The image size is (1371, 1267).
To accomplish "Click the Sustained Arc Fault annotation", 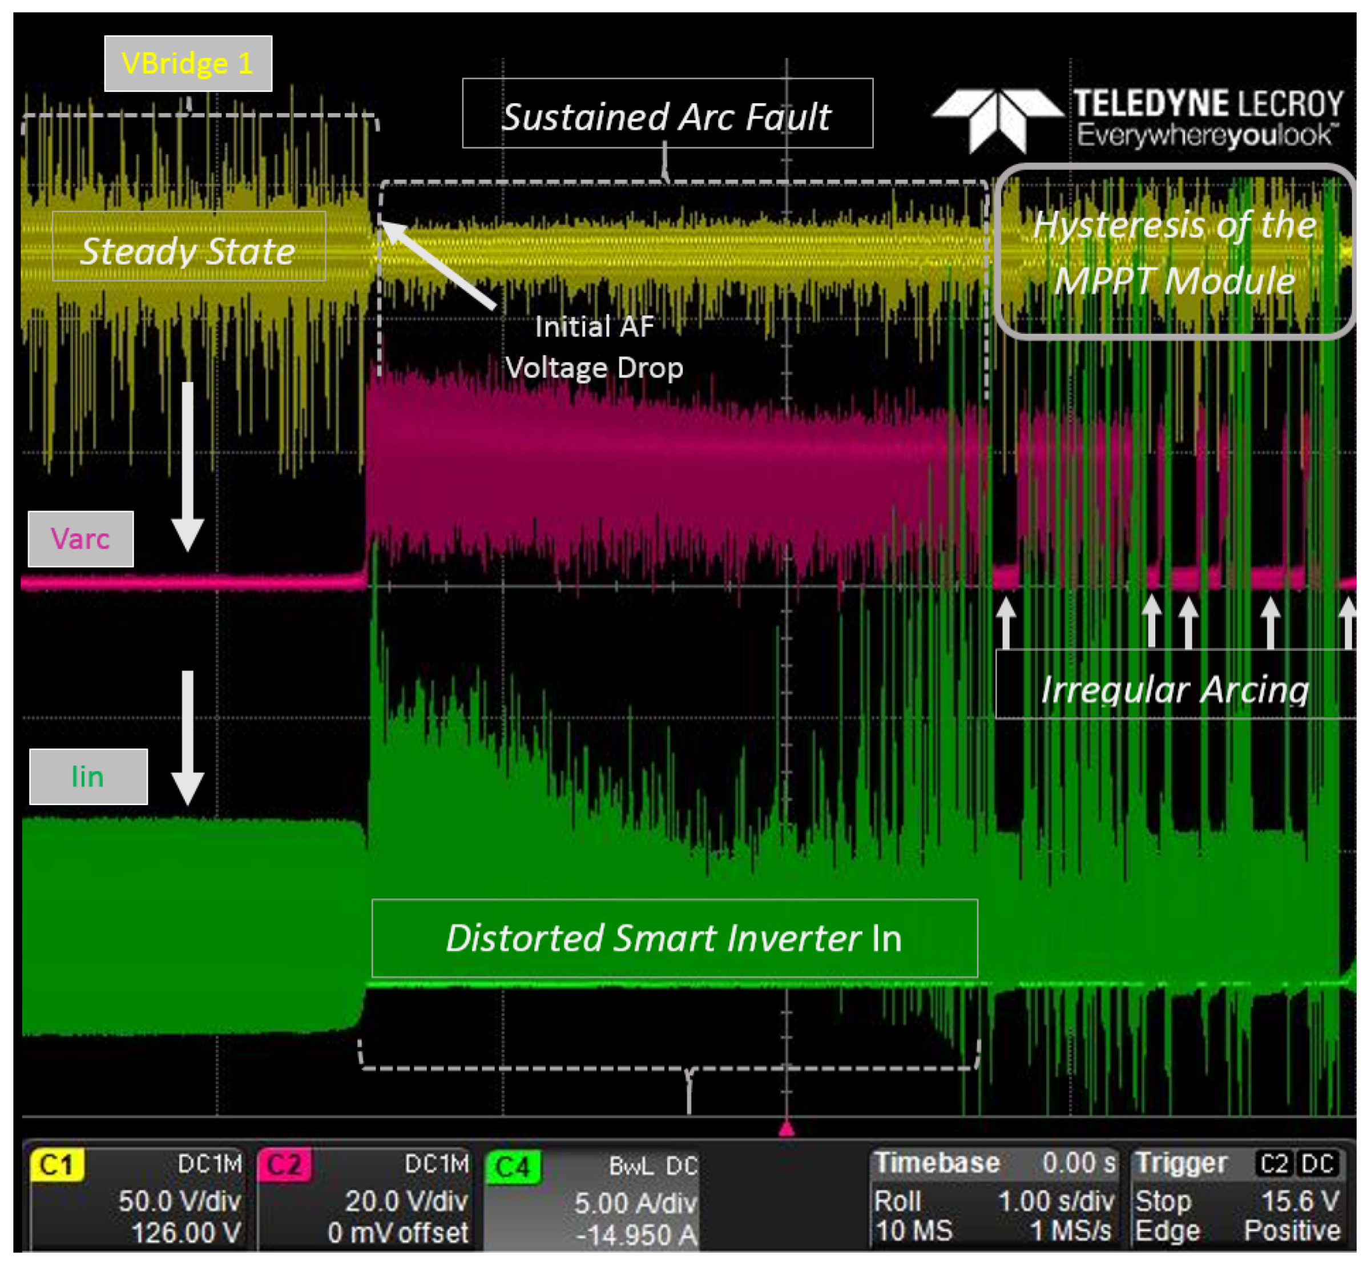I will point(667,114).
